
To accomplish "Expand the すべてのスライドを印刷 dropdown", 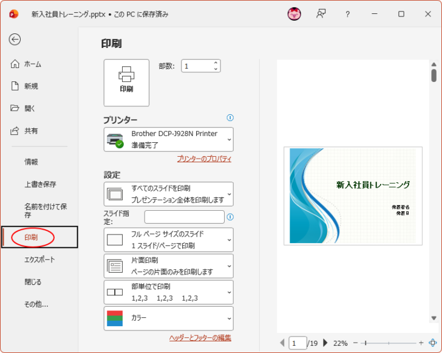I will tap(169, 194).
